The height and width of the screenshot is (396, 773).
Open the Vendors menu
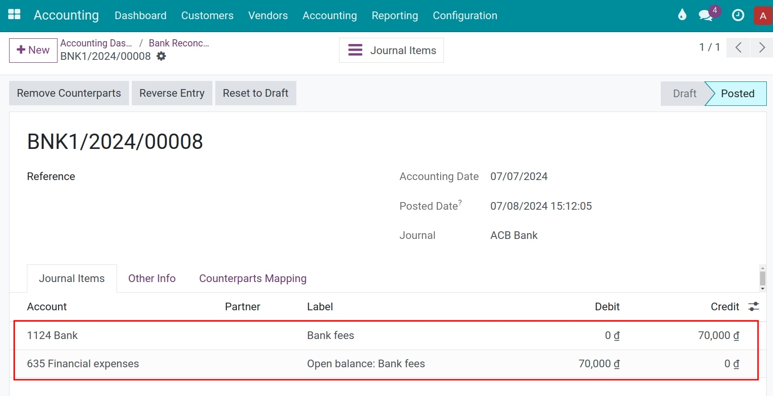pyautogui.click(x=268, y=15)
